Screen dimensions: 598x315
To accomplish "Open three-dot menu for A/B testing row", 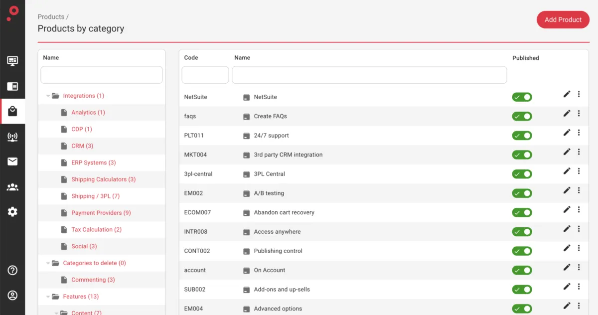I will [579, 190].
